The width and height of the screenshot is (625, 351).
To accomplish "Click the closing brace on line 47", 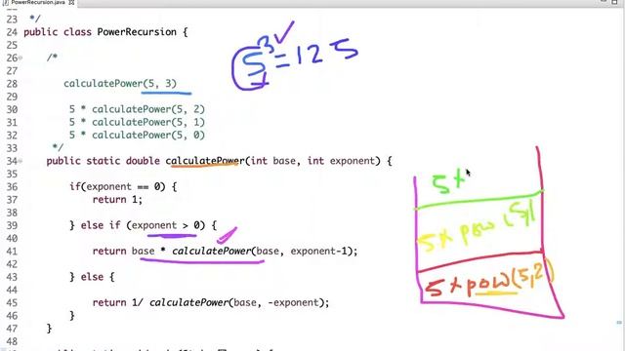I will point(49,329).
